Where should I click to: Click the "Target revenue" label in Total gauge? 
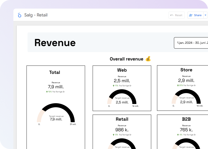click(x=56, y=116)
